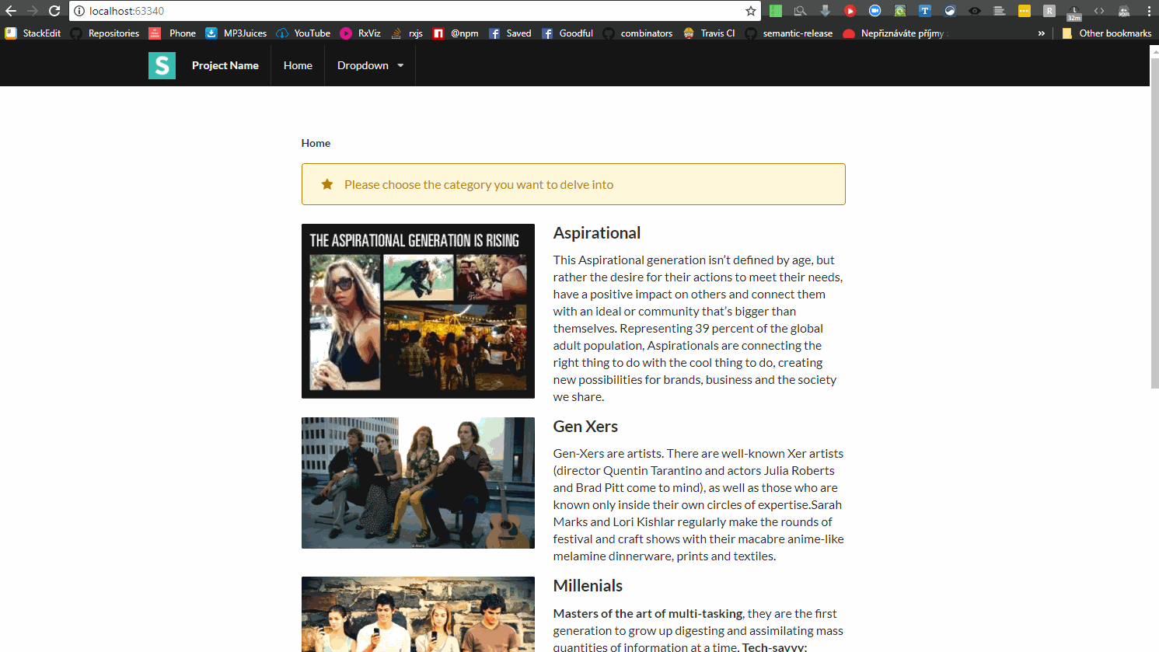The height and width of the screenshot is (652, 1159).
Task: Click the Millenials heading
Action: coord(588,586)
